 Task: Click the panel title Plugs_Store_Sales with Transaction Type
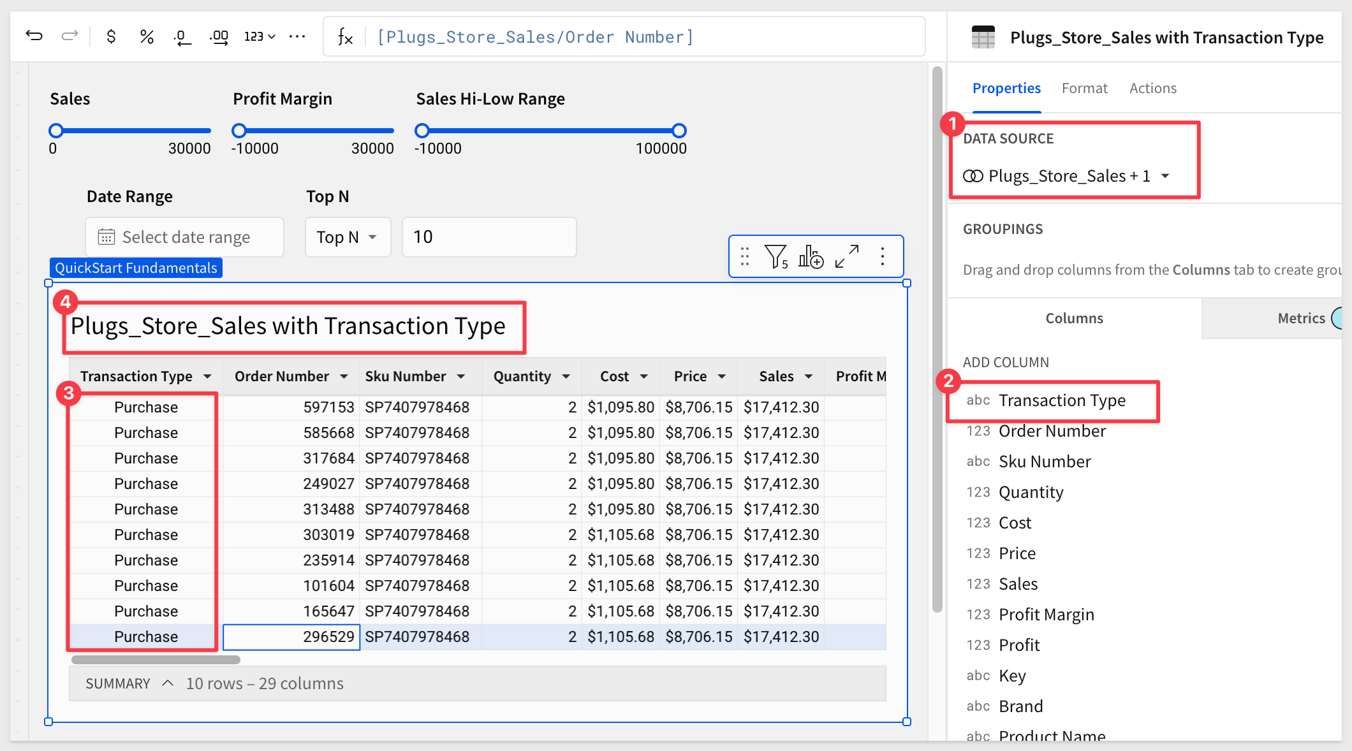(1166, 38)
